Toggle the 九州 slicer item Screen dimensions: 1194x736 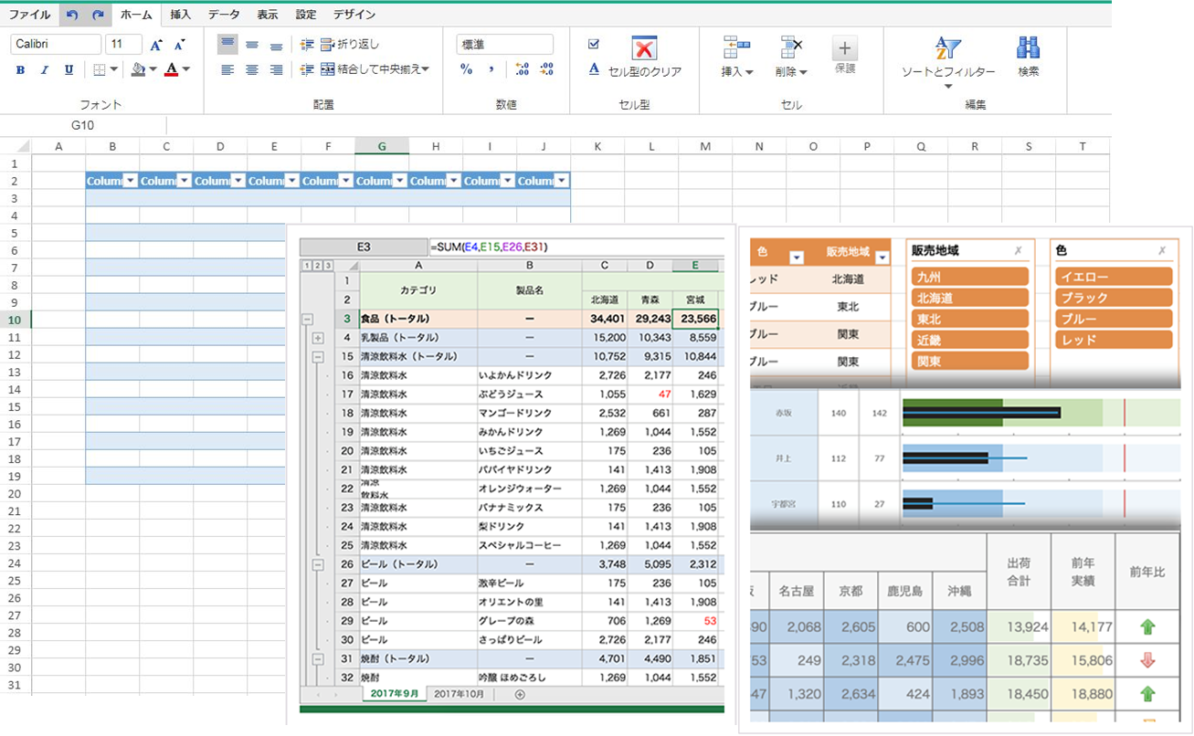click(x=970, y=277)
